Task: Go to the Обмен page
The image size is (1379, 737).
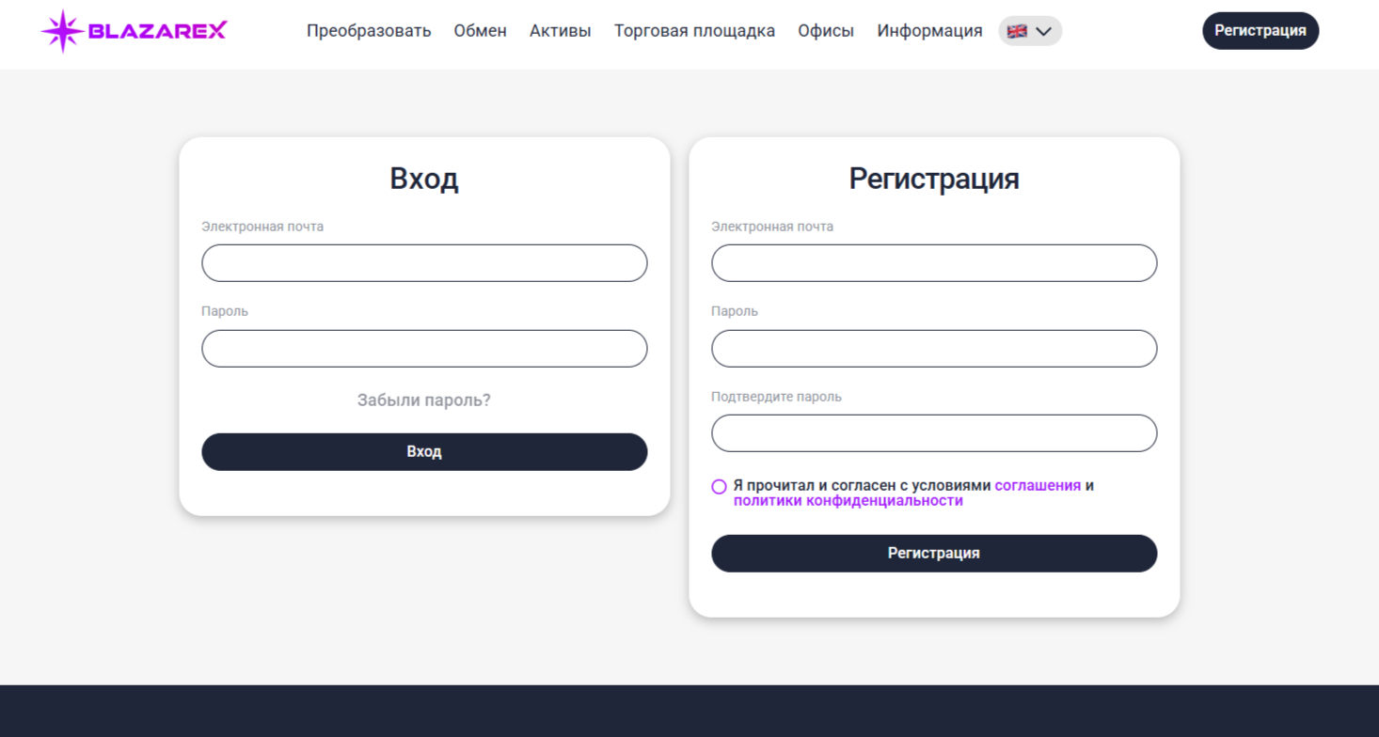Action: [x=480, y=31]
